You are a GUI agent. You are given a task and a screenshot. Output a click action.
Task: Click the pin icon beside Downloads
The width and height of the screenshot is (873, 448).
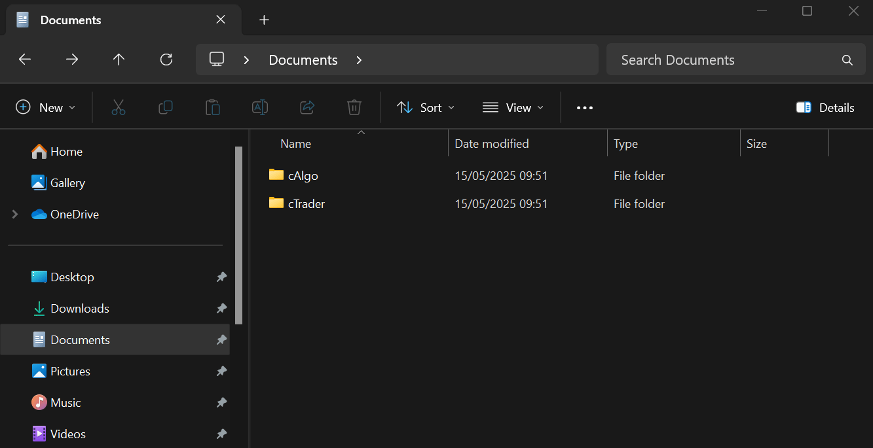(221, 309)
